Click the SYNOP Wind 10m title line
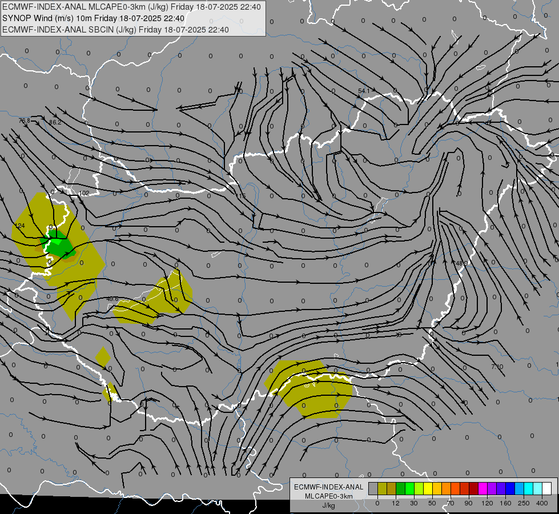This screenshot has height=514, width=559. [x=94, y=18]
